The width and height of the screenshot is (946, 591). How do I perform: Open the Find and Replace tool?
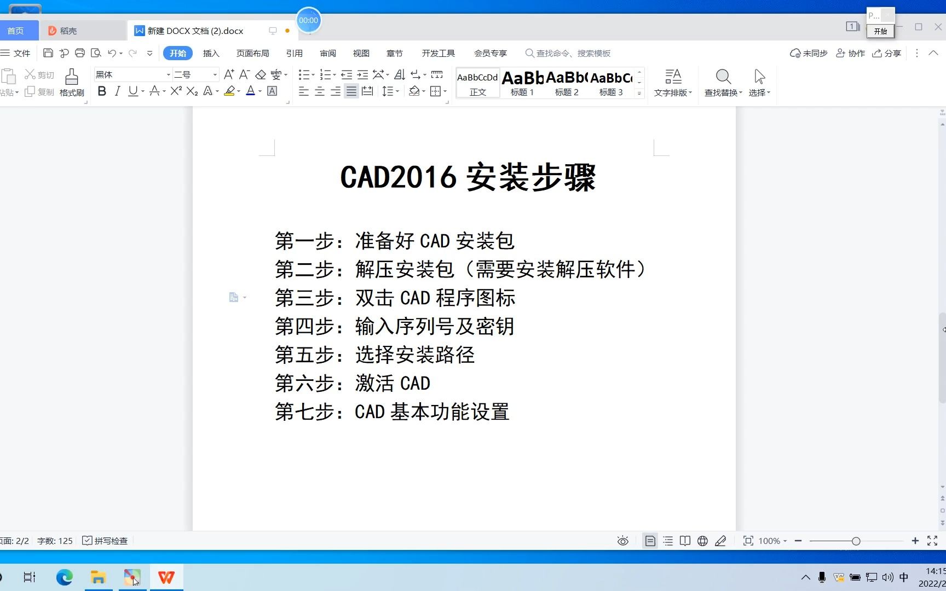722,82
